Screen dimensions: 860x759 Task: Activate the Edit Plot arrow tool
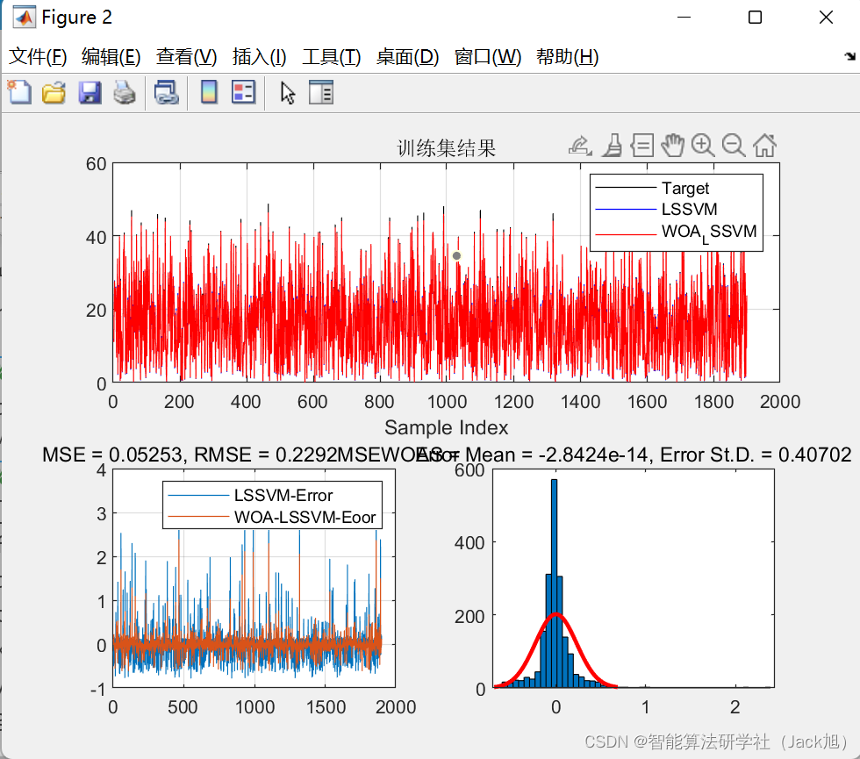pos(288,93)
